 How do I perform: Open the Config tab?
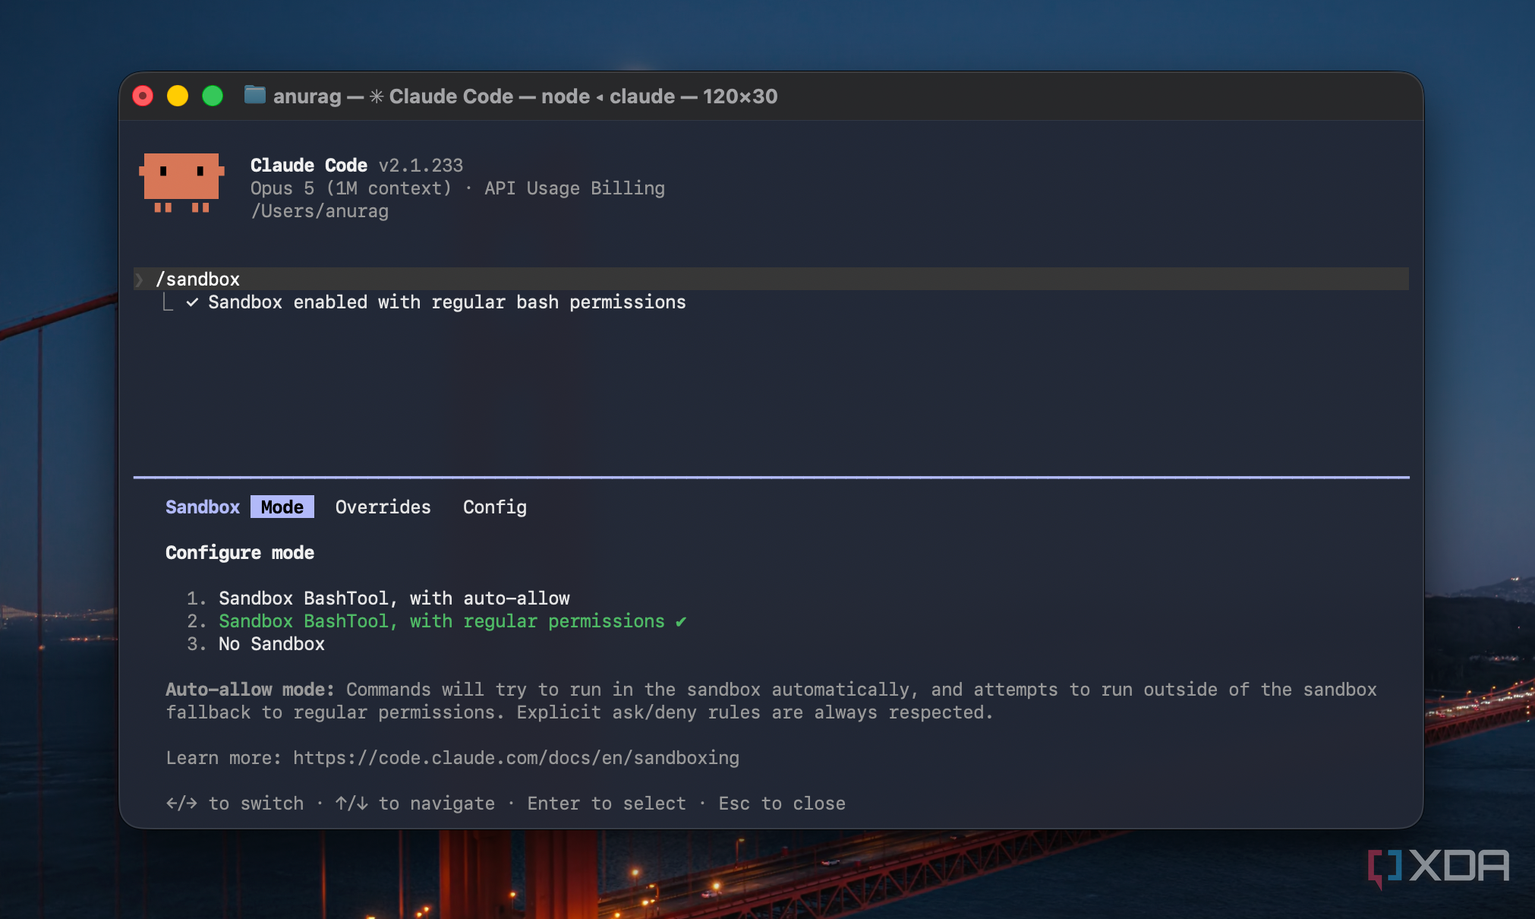point(495,507)
